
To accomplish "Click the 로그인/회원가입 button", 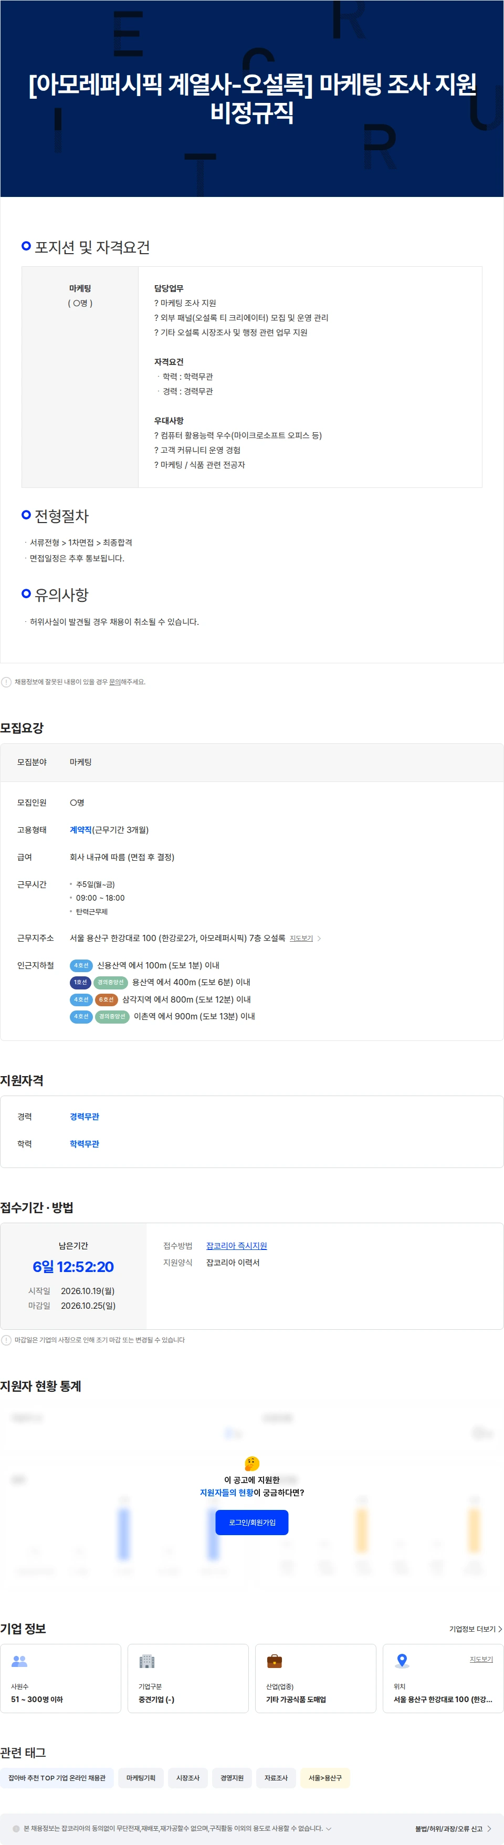I will (251, 1522).
